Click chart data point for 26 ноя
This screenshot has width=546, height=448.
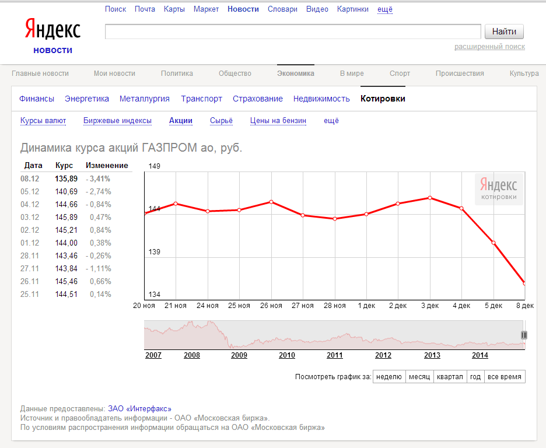click(x=271, y=202)
